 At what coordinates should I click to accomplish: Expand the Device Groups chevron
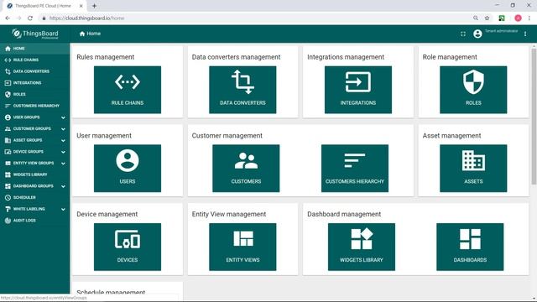pyautogui.click(x=63, y=152)
